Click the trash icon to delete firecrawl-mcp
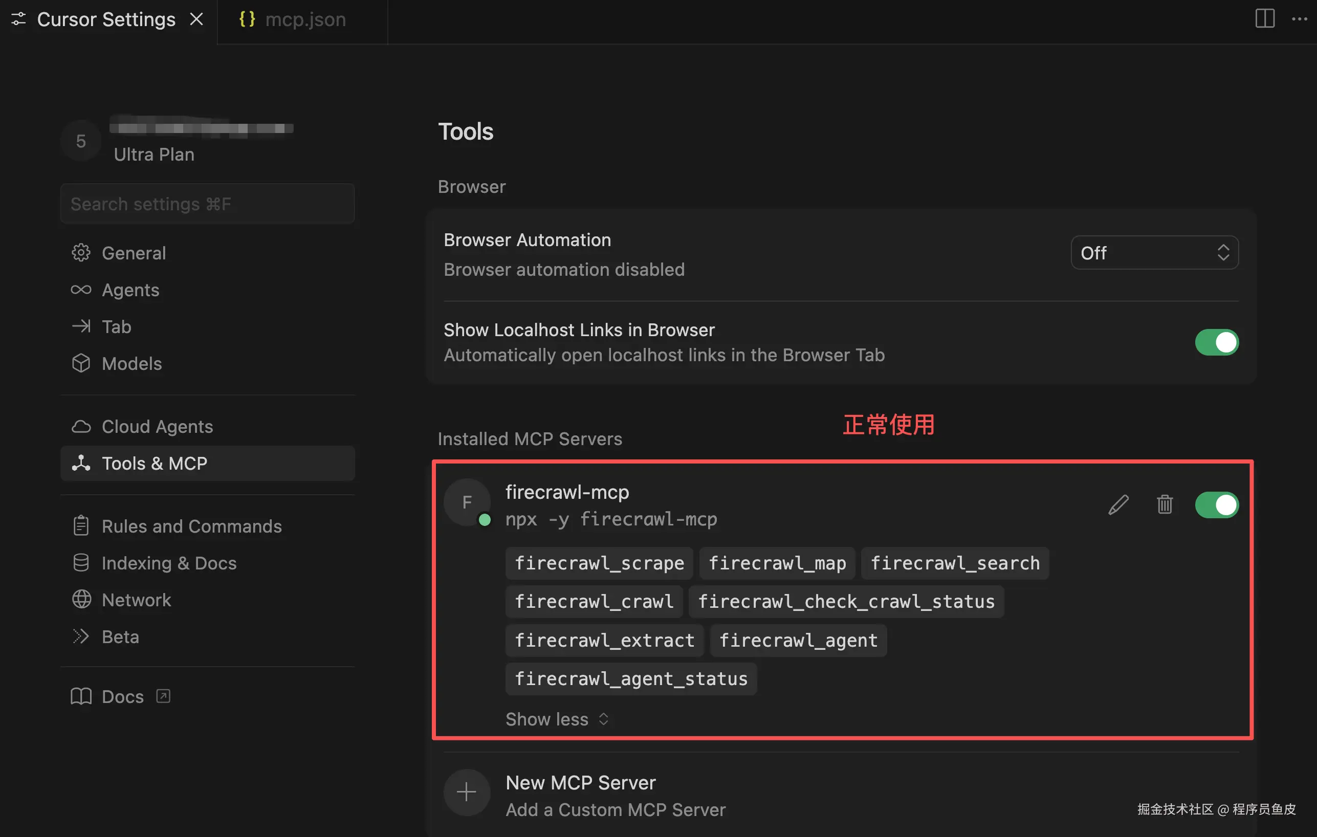 click(1165, 504)
